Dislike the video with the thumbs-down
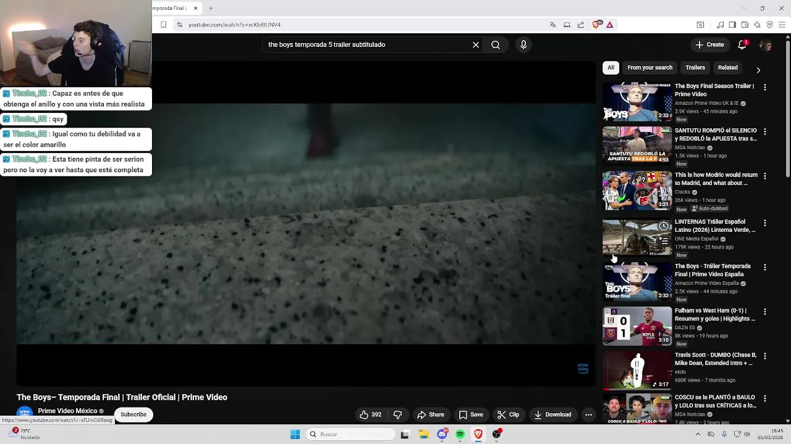The width and height of the screenshot is (791, 444). (x=397, y=414)
